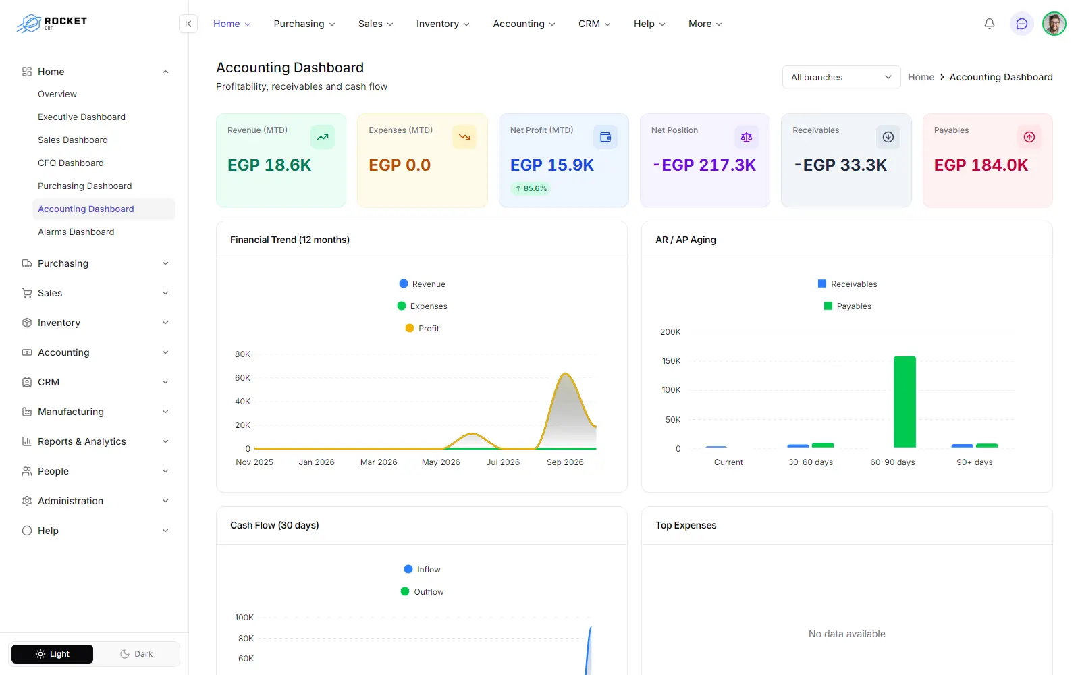Open the notifications bell
This screenshot has width=1080, height=675.
click(990, 24)
